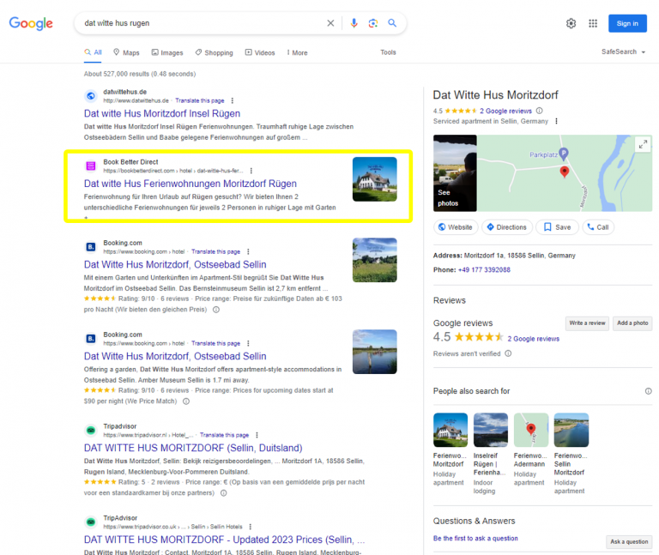Click the Sign in button
659x555 pixels.
coord(627,23)
